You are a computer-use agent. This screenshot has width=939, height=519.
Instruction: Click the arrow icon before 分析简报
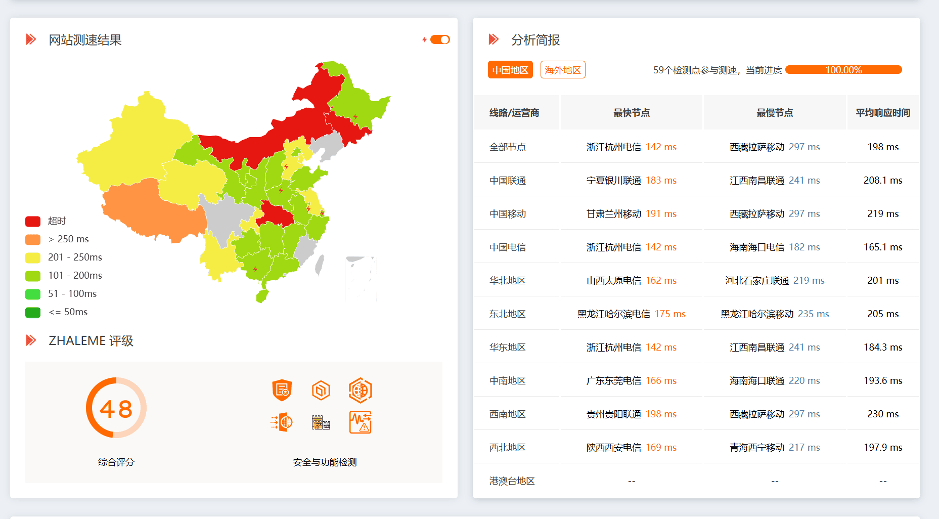[x=494, y=39]
